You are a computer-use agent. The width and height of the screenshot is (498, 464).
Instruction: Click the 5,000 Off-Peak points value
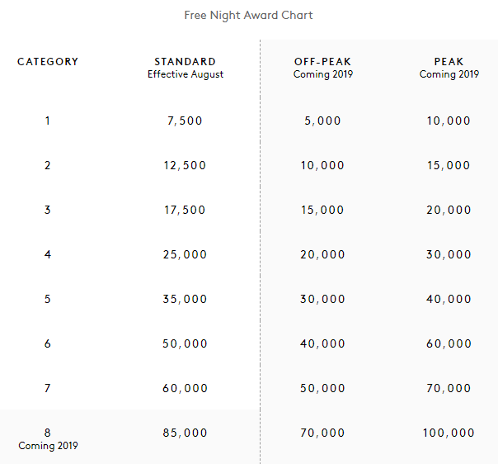coord(322,121)
